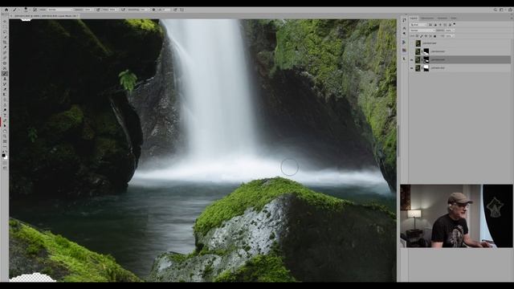Filter layers by smart objects icon
This screenshot has width=514, height=289.
coord(450,25)
